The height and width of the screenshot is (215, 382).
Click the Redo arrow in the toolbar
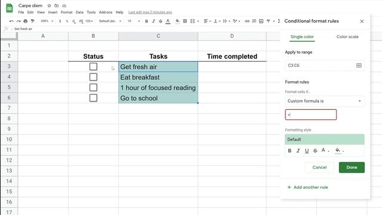pos(19,21)
